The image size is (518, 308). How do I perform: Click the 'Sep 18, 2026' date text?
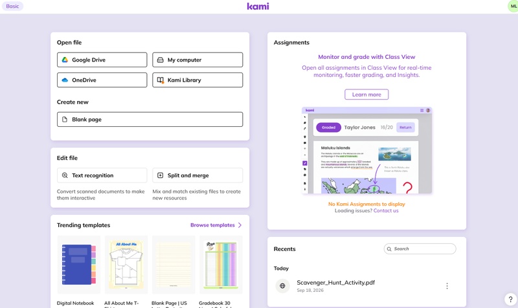(310, 291)
